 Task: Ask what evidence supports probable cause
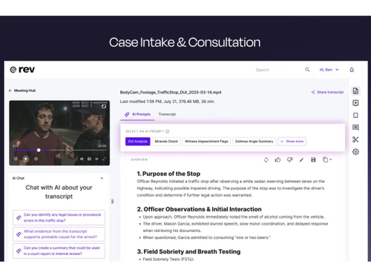point(59,234)
